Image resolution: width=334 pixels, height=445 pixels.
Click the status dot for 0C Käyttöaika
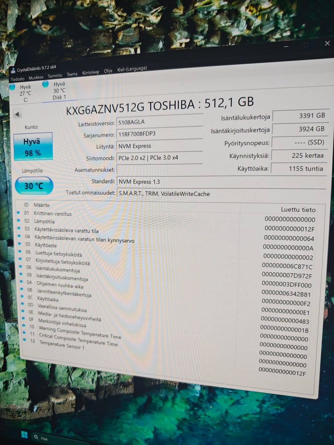(22, 297)
